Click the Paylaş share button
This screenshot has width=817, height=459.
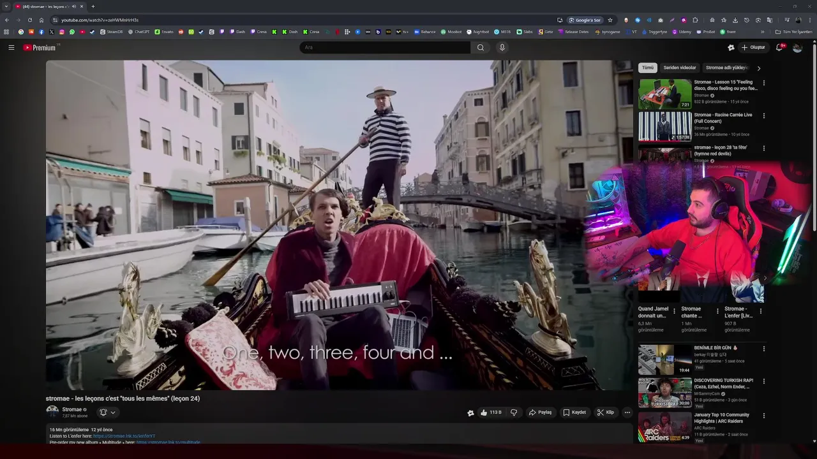540,412
